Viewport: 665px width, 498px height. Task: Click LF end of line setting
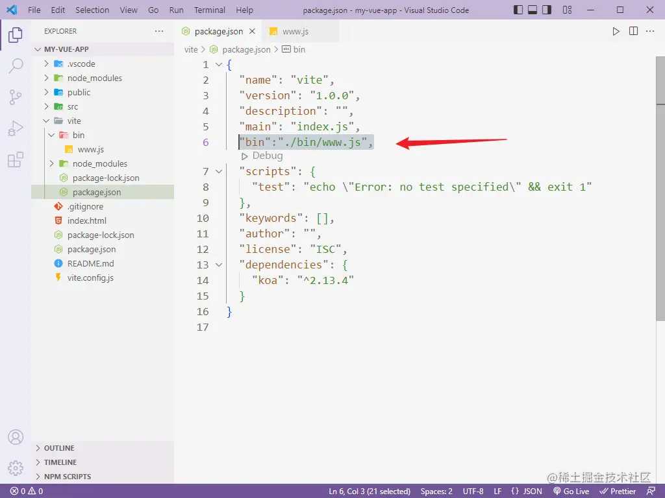click(x=497, y=492)
